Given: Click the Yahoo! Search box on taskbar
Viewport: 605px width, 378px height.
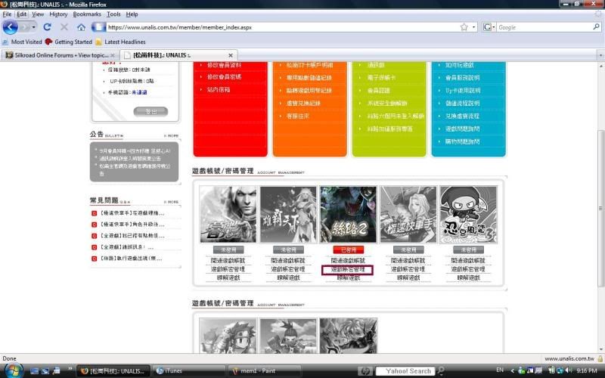Looking at the screenshot, I should tap(405, 371).
